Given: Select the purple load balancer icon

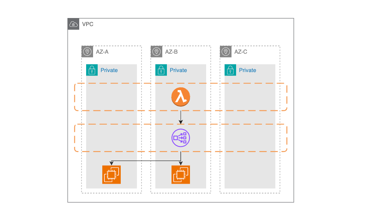Looking at the screenshot, I should 181,138.
